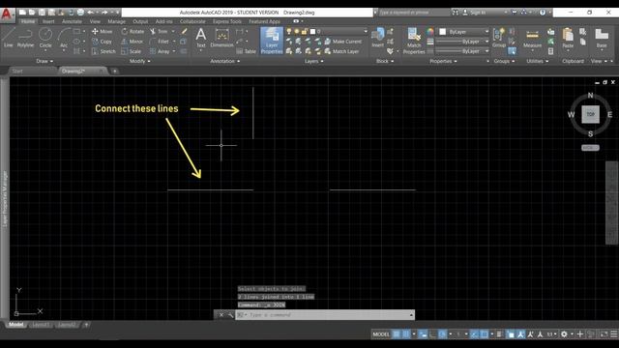
Task: Expand the Modify panel
Action: click(139, 61)
